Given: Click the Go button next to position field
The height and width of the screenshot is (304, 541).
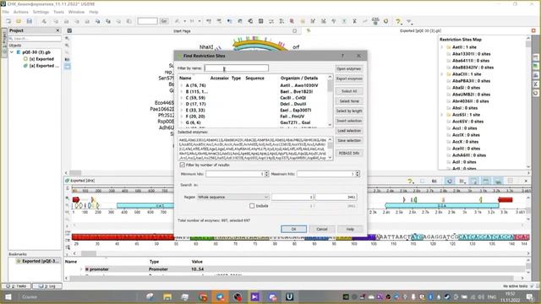Looking at the screenshot, I should click(x=164, y=21).
